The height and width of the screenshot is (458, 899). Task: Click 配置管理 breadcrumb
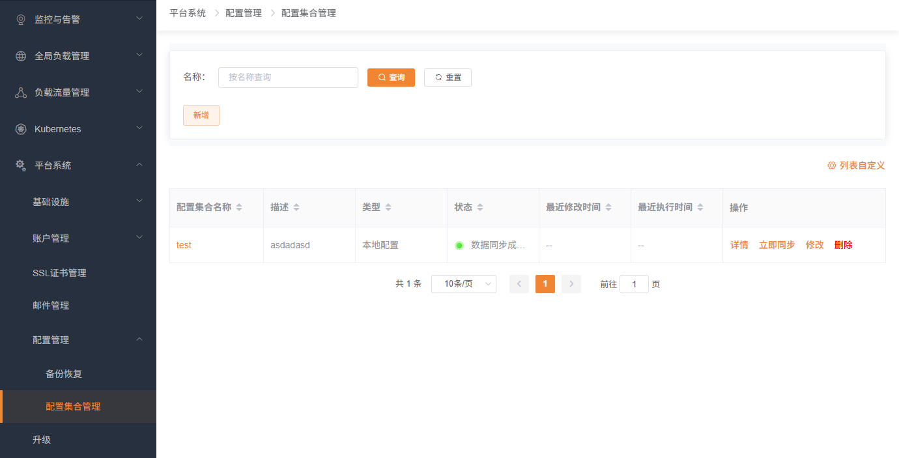click(244, 13)
